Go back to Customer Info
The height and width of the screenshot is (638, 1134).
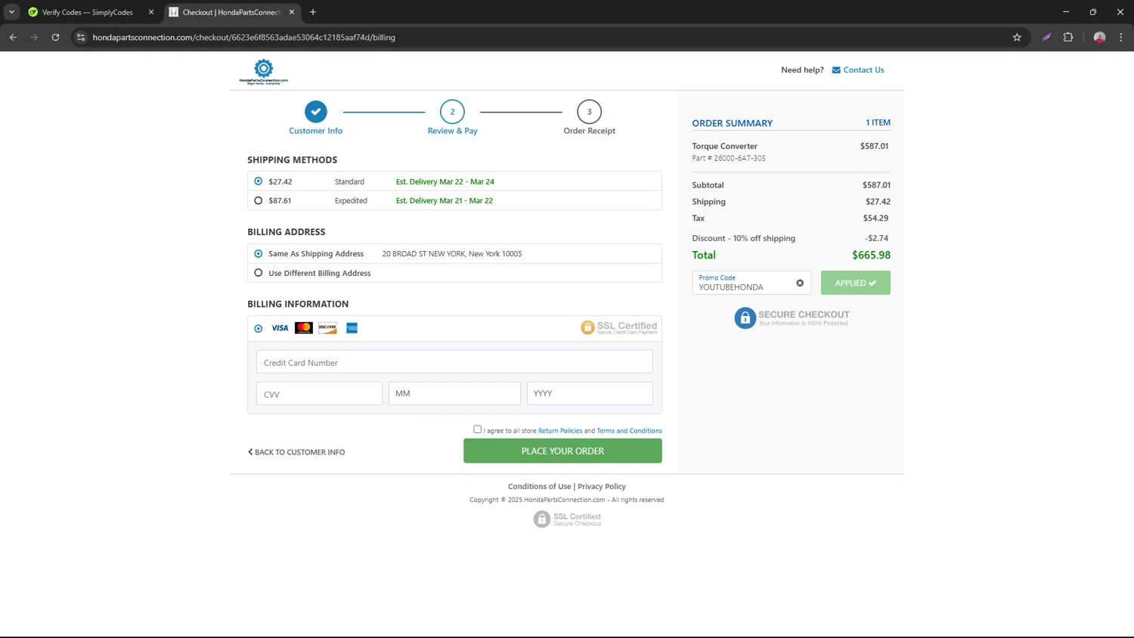coord(296,452)
